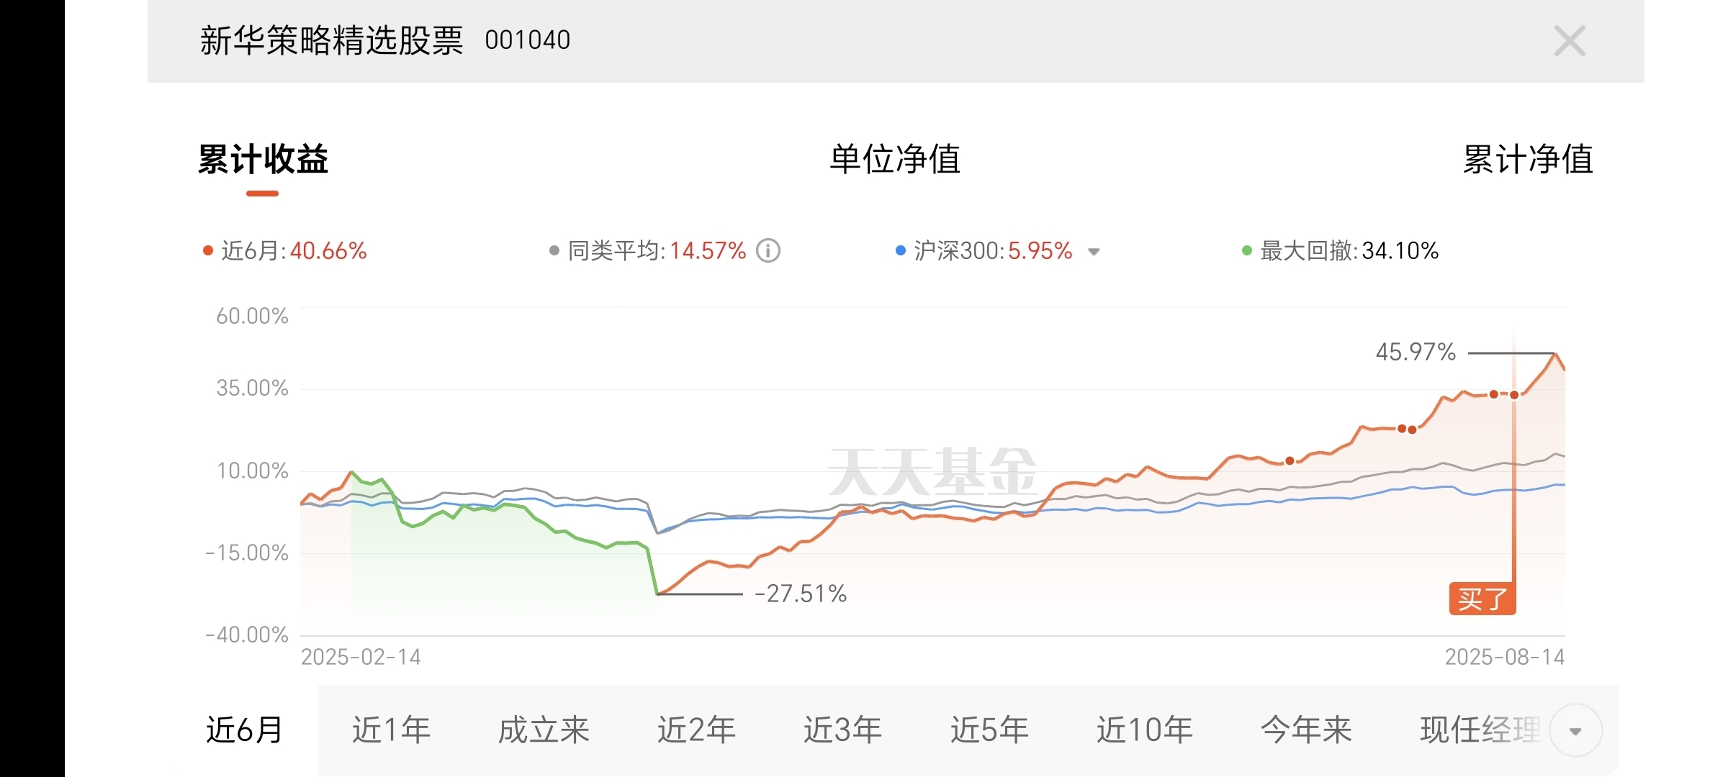Select 现任经理 period option

(1480, 730)
